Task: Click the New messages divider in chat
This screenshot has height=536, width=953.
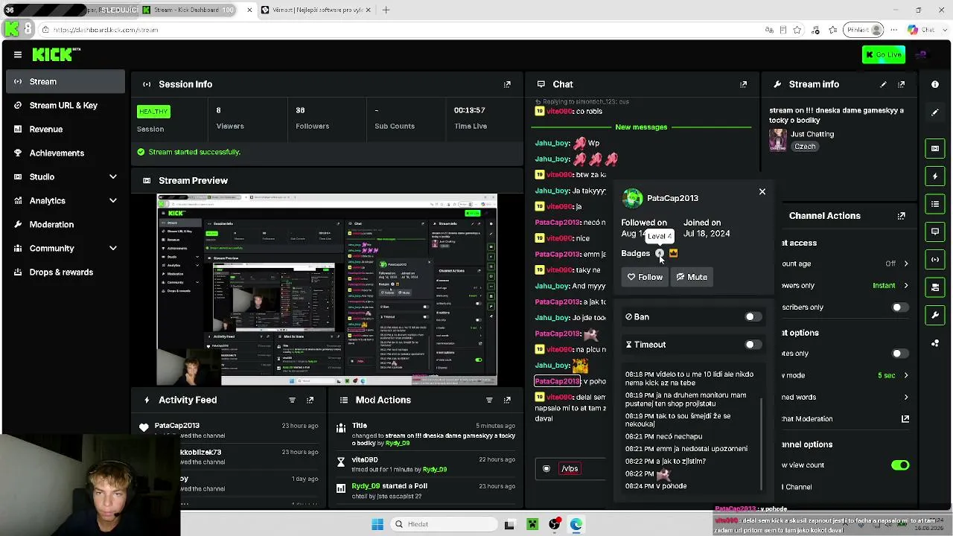Action: (x=641, y=127)
